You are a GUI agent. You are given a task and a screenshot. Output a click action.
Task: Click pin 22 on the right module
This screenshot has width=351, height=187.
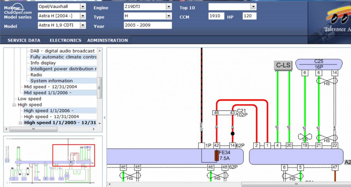pyautogui.click(x=334, y=145)
